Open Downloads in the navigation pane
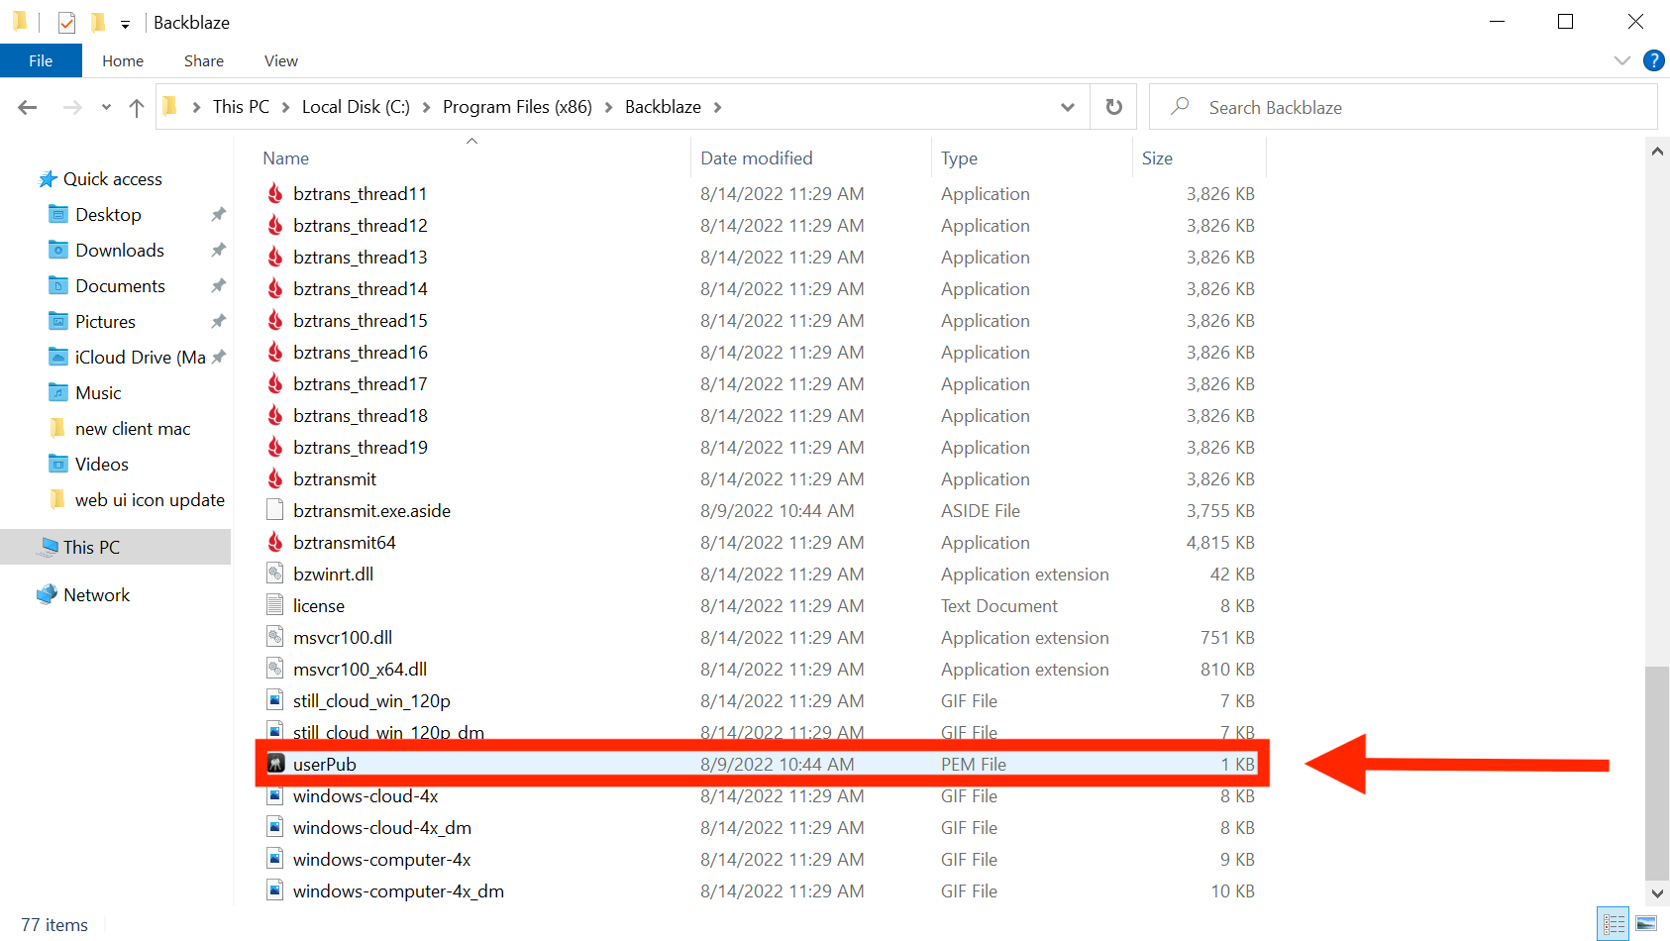 tap(120, 251)
